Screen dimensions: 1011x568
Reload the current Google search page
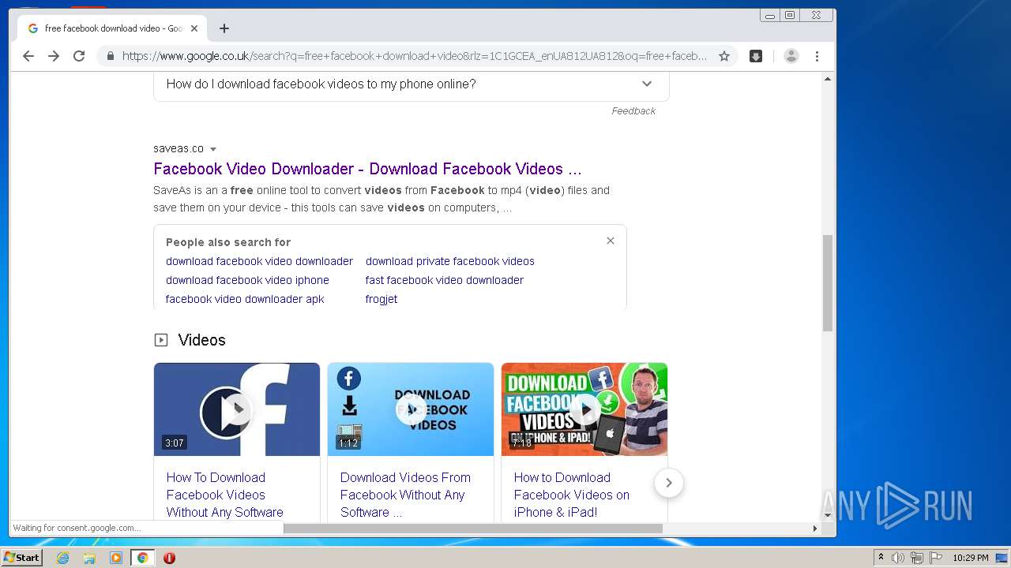[79, 56]
